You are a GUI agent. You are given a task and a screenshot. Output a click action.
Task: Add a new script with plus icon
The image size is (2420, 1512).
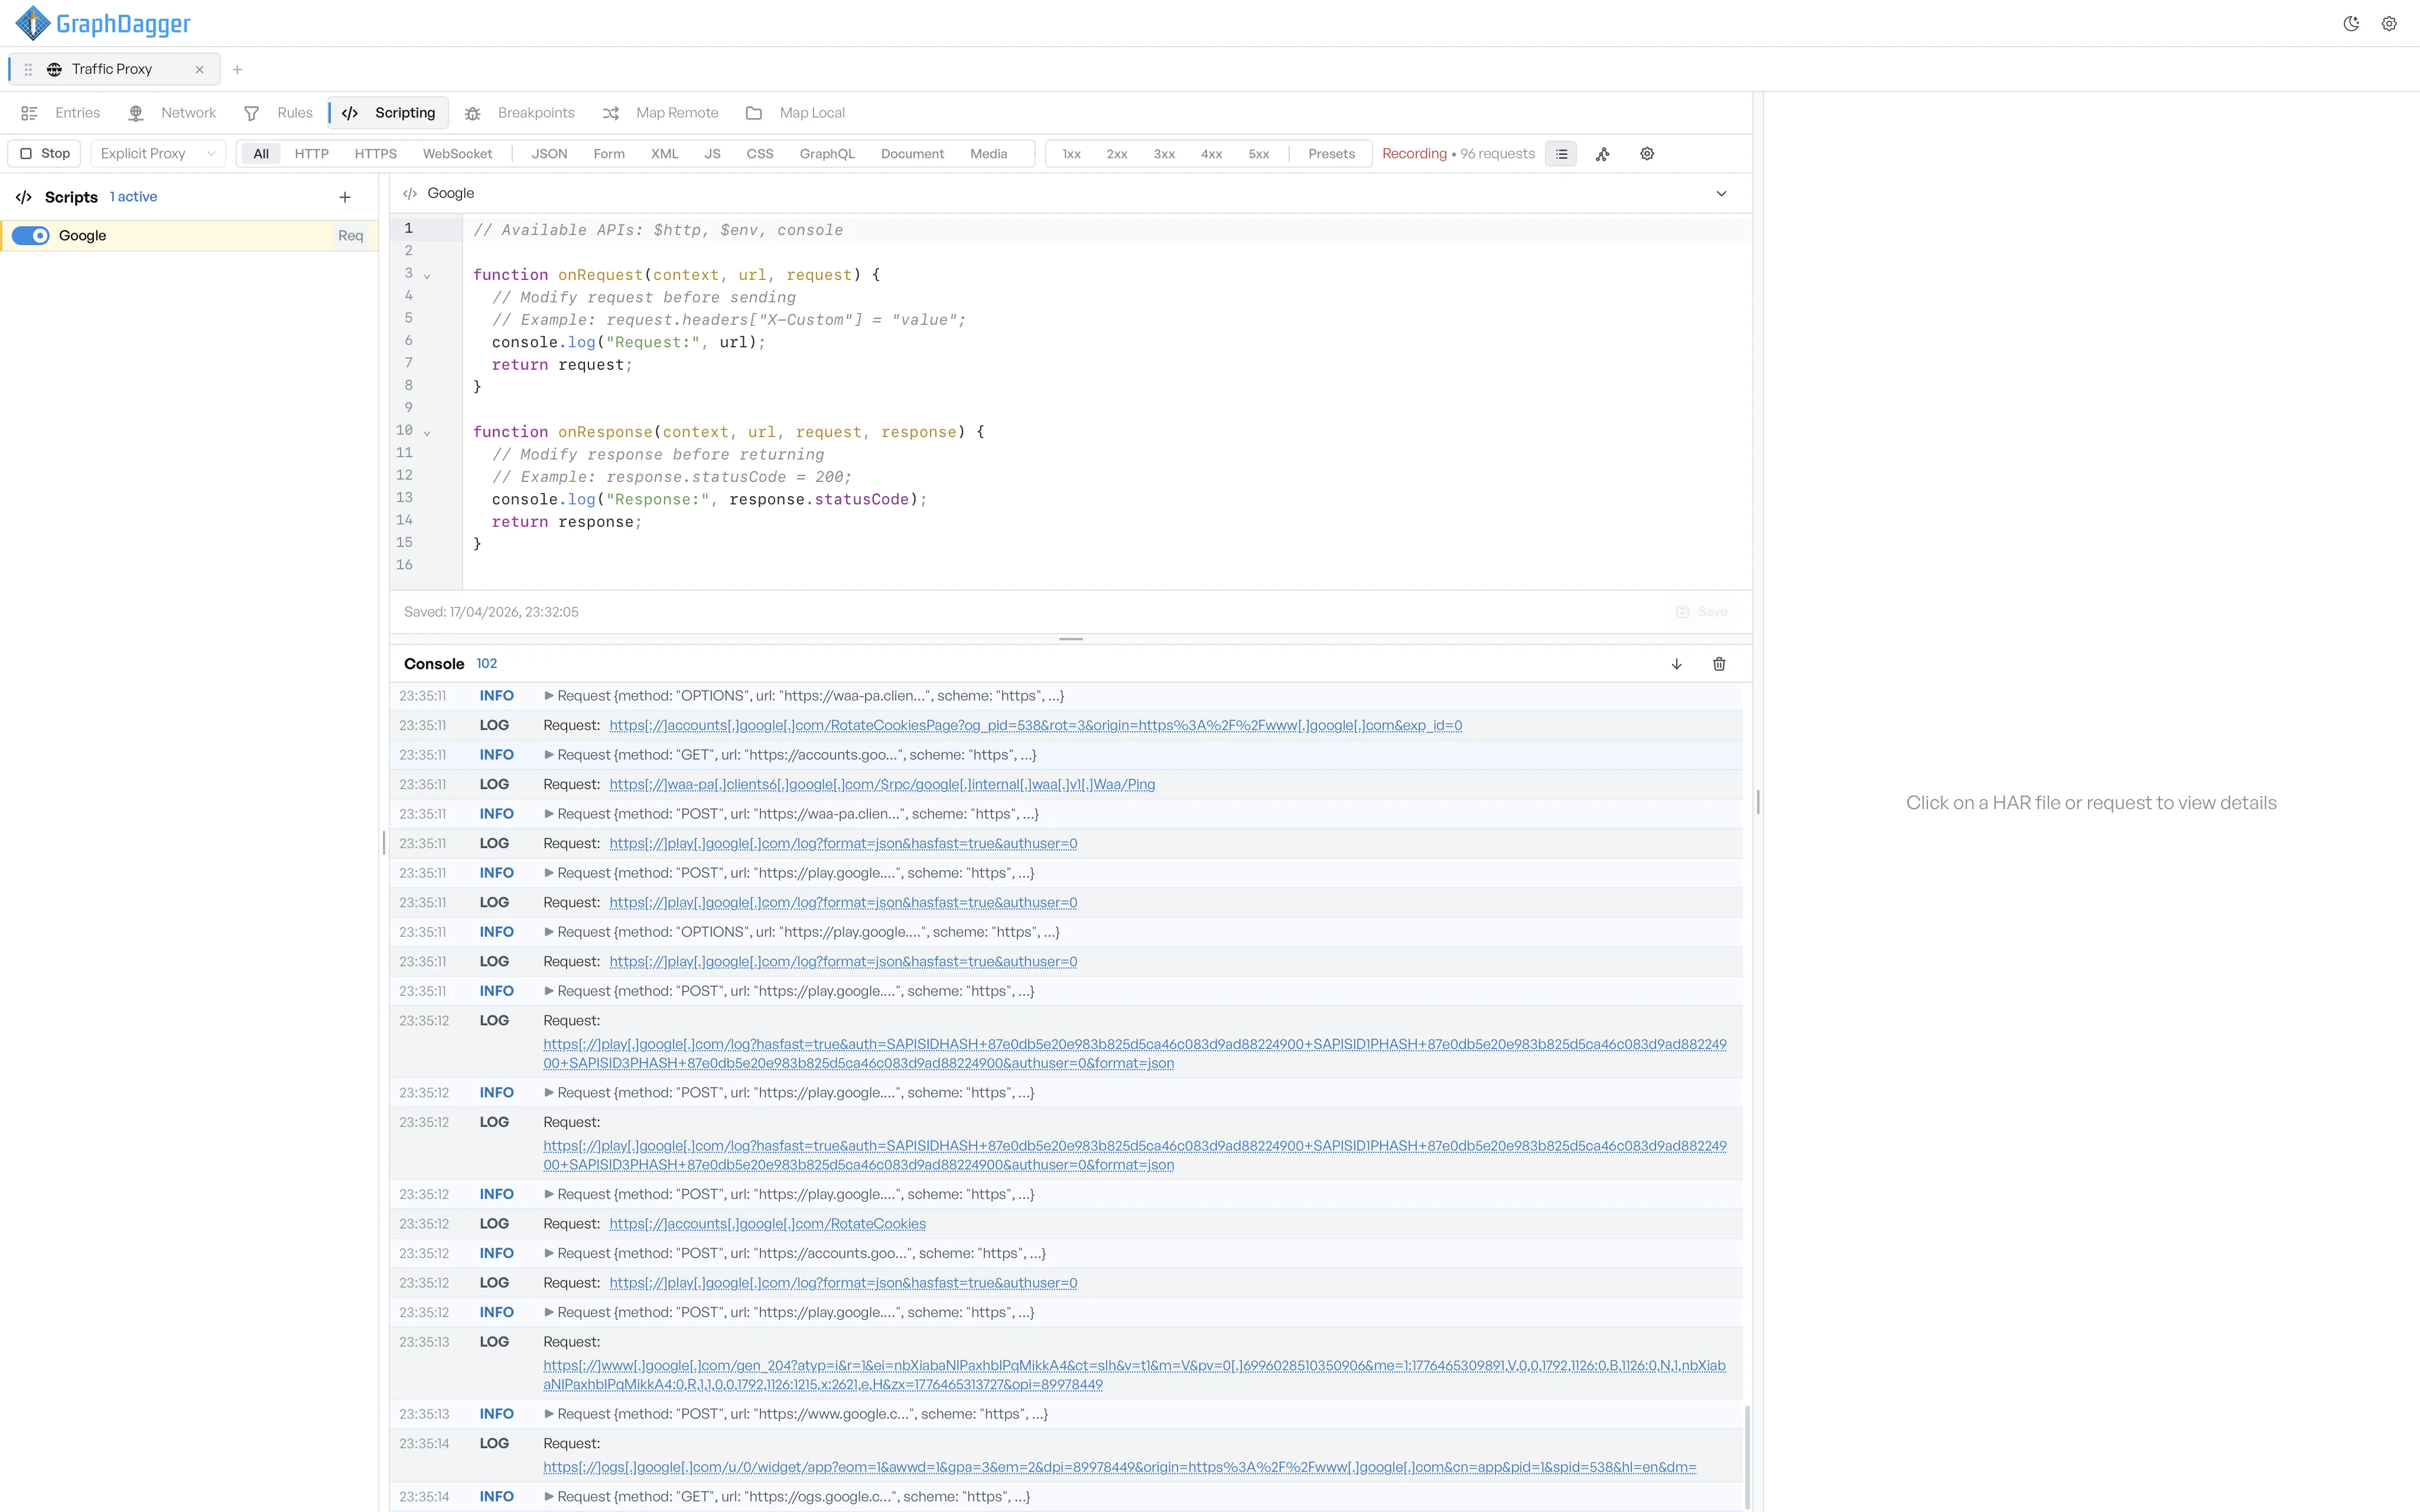tap(345, 197)
